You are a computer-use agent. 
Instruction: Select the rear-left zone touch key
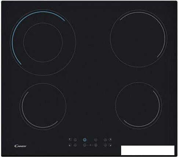(75, 140)
